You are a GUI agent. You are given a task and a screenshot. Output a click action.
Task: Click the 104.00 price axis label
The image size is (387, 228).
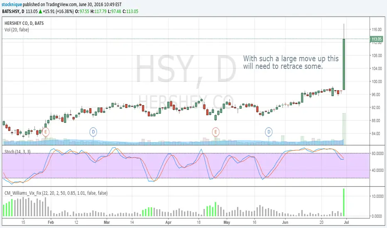377,68
